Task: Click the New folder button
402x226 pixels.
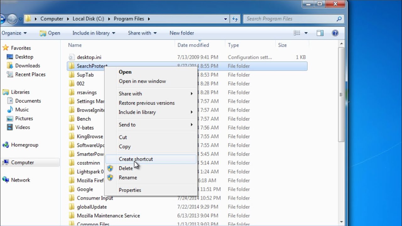Action: (x=182, y=33)
